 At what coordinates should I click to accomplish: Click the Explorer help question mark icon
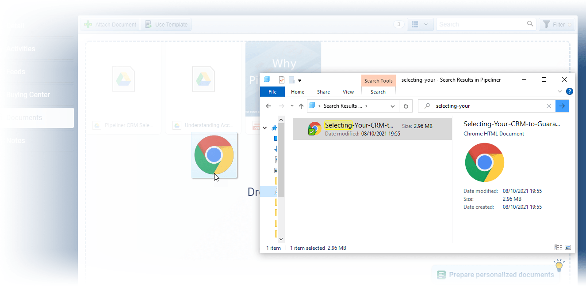570,92
